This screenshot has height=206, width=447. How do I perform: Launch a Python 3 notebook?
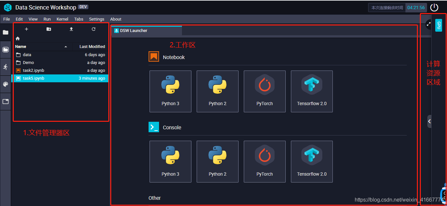[170, 91]
